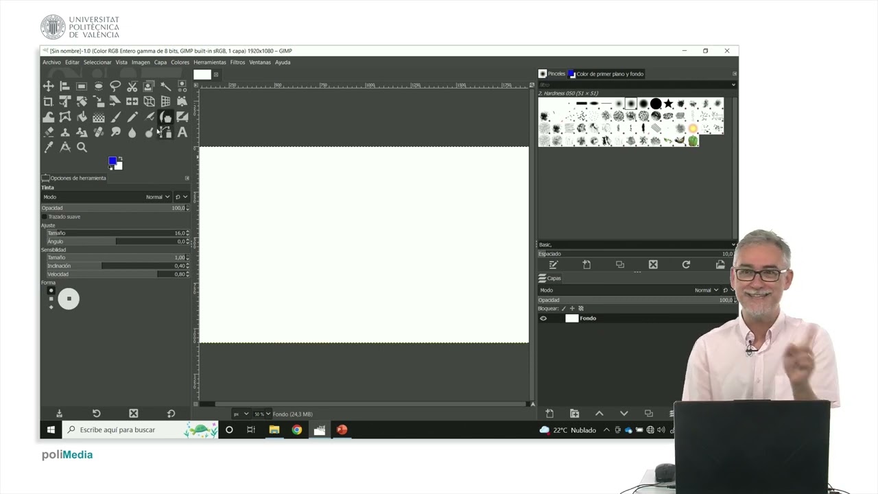Select the Zoom magnifier tool
Viewport: 878px width, 494px height.
pyautogui.click(x=82, y=147)
